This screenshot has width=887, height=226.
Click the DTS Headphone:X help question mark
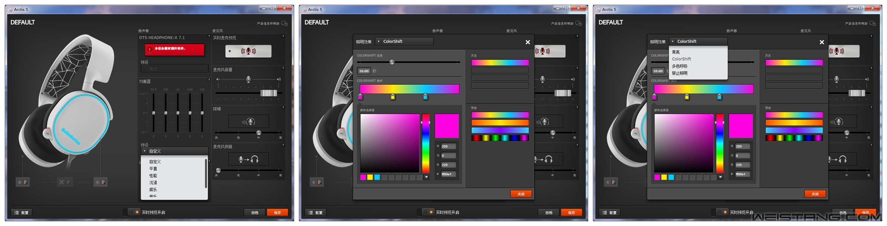(x=209, y=36)
